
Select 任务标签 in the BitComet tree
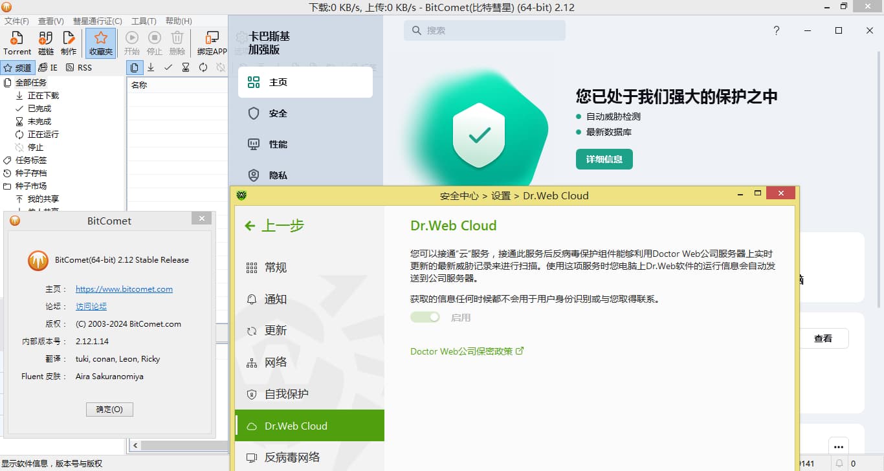[31, 160]
